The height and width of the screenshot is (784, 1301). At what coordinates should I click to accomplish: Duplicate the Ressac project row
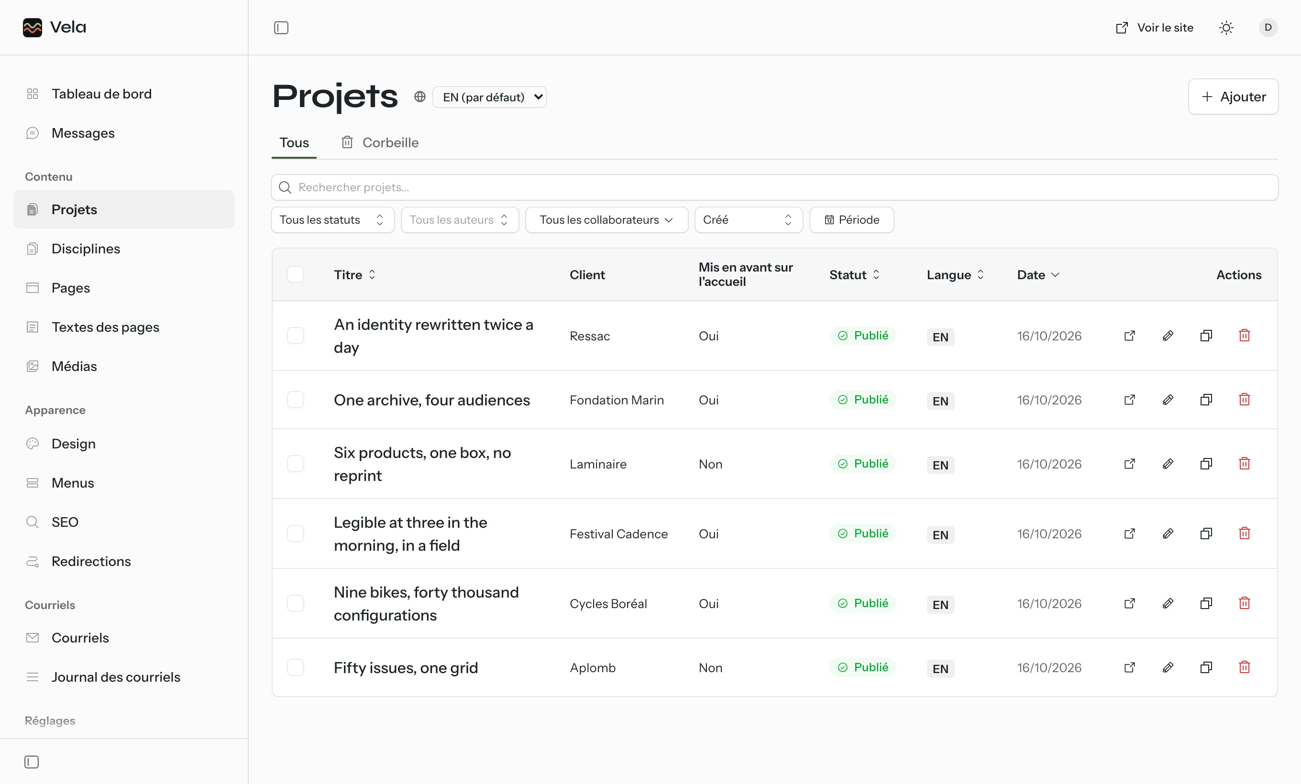(1206, 336)
